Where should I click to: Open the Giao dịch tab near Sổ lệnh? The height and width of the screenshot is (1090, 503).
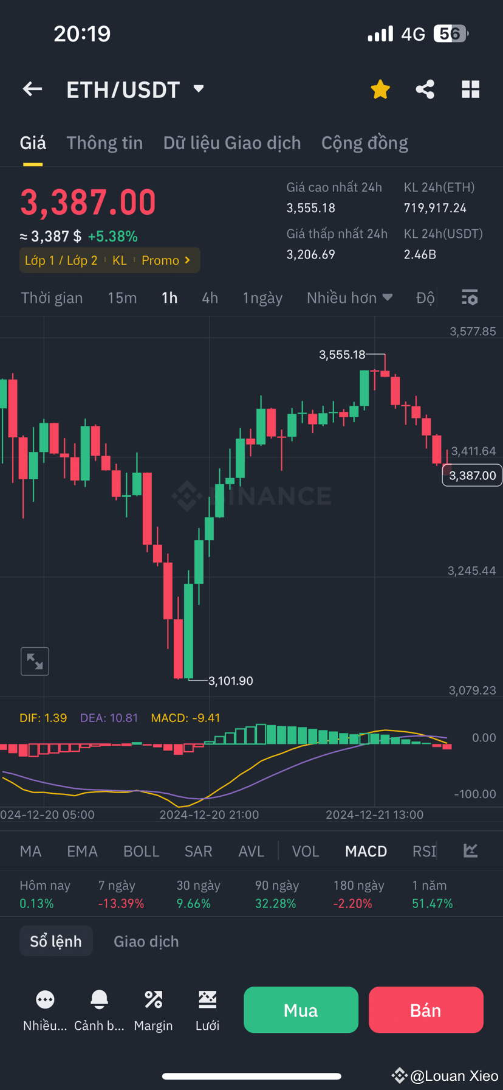click(x=146, y=941)
